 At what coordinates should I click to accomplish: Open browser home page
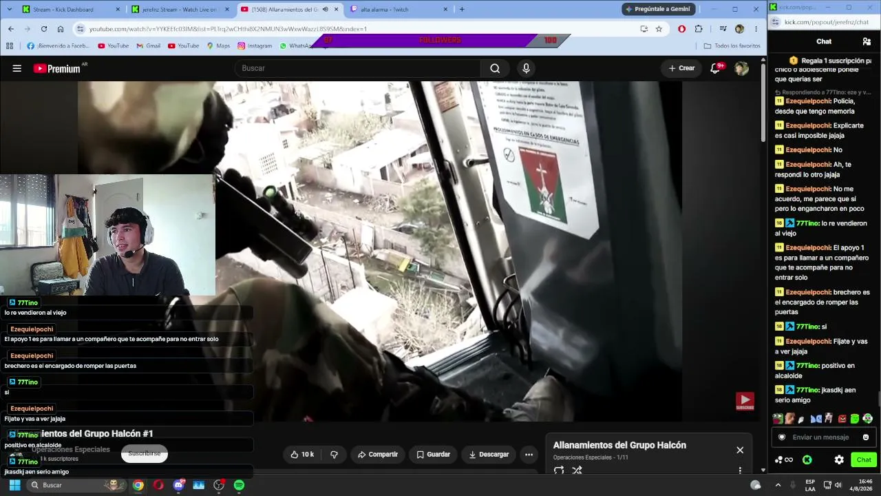[x=61, y=29]
